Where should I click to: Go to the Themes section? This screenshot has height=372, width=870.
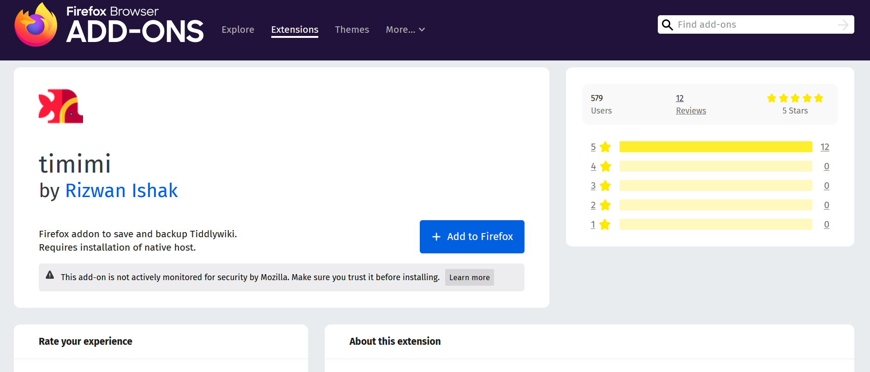coord(352,30)
